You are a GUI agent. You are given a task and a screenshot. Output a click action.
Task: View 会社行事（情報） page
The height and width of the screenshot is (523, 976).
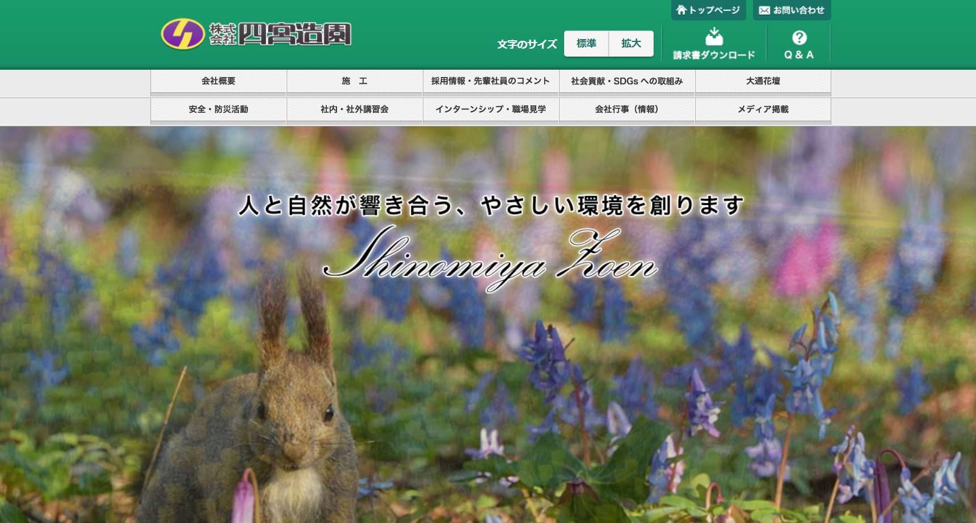click(x=627, y=109)
